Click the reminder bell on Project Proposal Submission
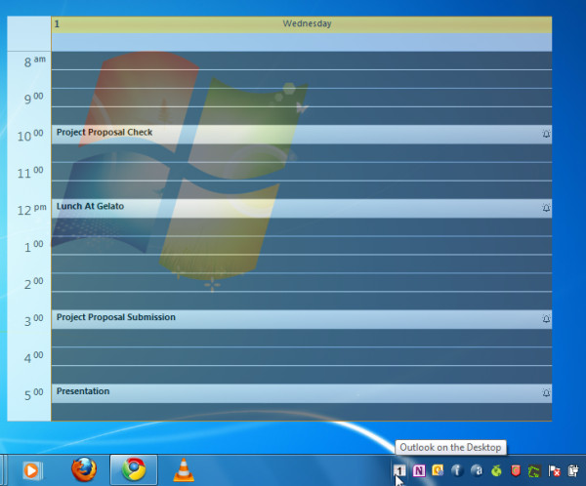Image resolution: width=586 pixels, height=486 pixels. 546,319
